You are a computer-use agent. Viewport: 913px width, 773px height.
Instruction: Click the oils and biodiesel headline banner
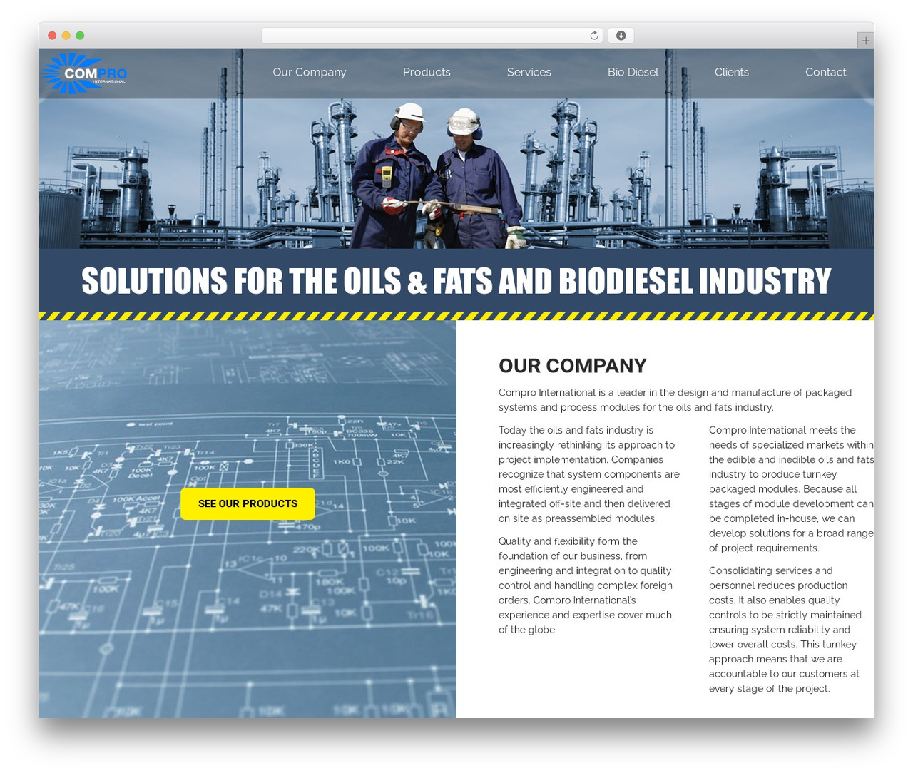[x=456, y=281]
